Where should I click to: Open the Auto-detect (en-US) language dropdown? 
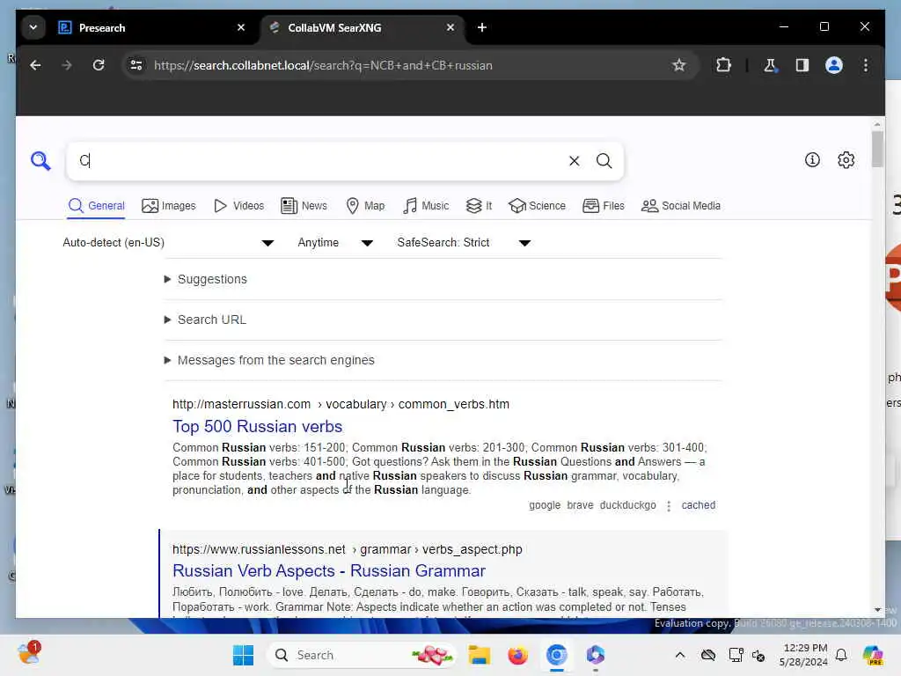pyautogui.click(x=168, y=243)
